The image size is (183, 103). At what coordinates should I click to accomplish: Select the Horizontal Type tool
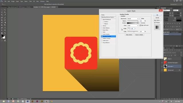click(x=5, y=28)
